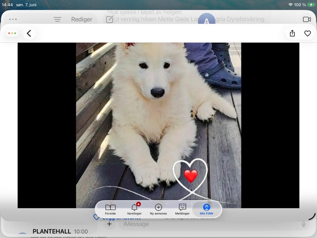
Task: Tap the 14:44 clock in status bar
Action: tap(7, 5)
